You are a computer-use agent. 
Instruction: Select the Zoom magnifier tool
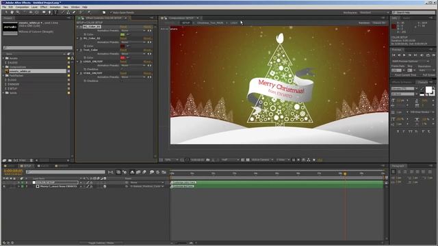click(x=18, y=12)
